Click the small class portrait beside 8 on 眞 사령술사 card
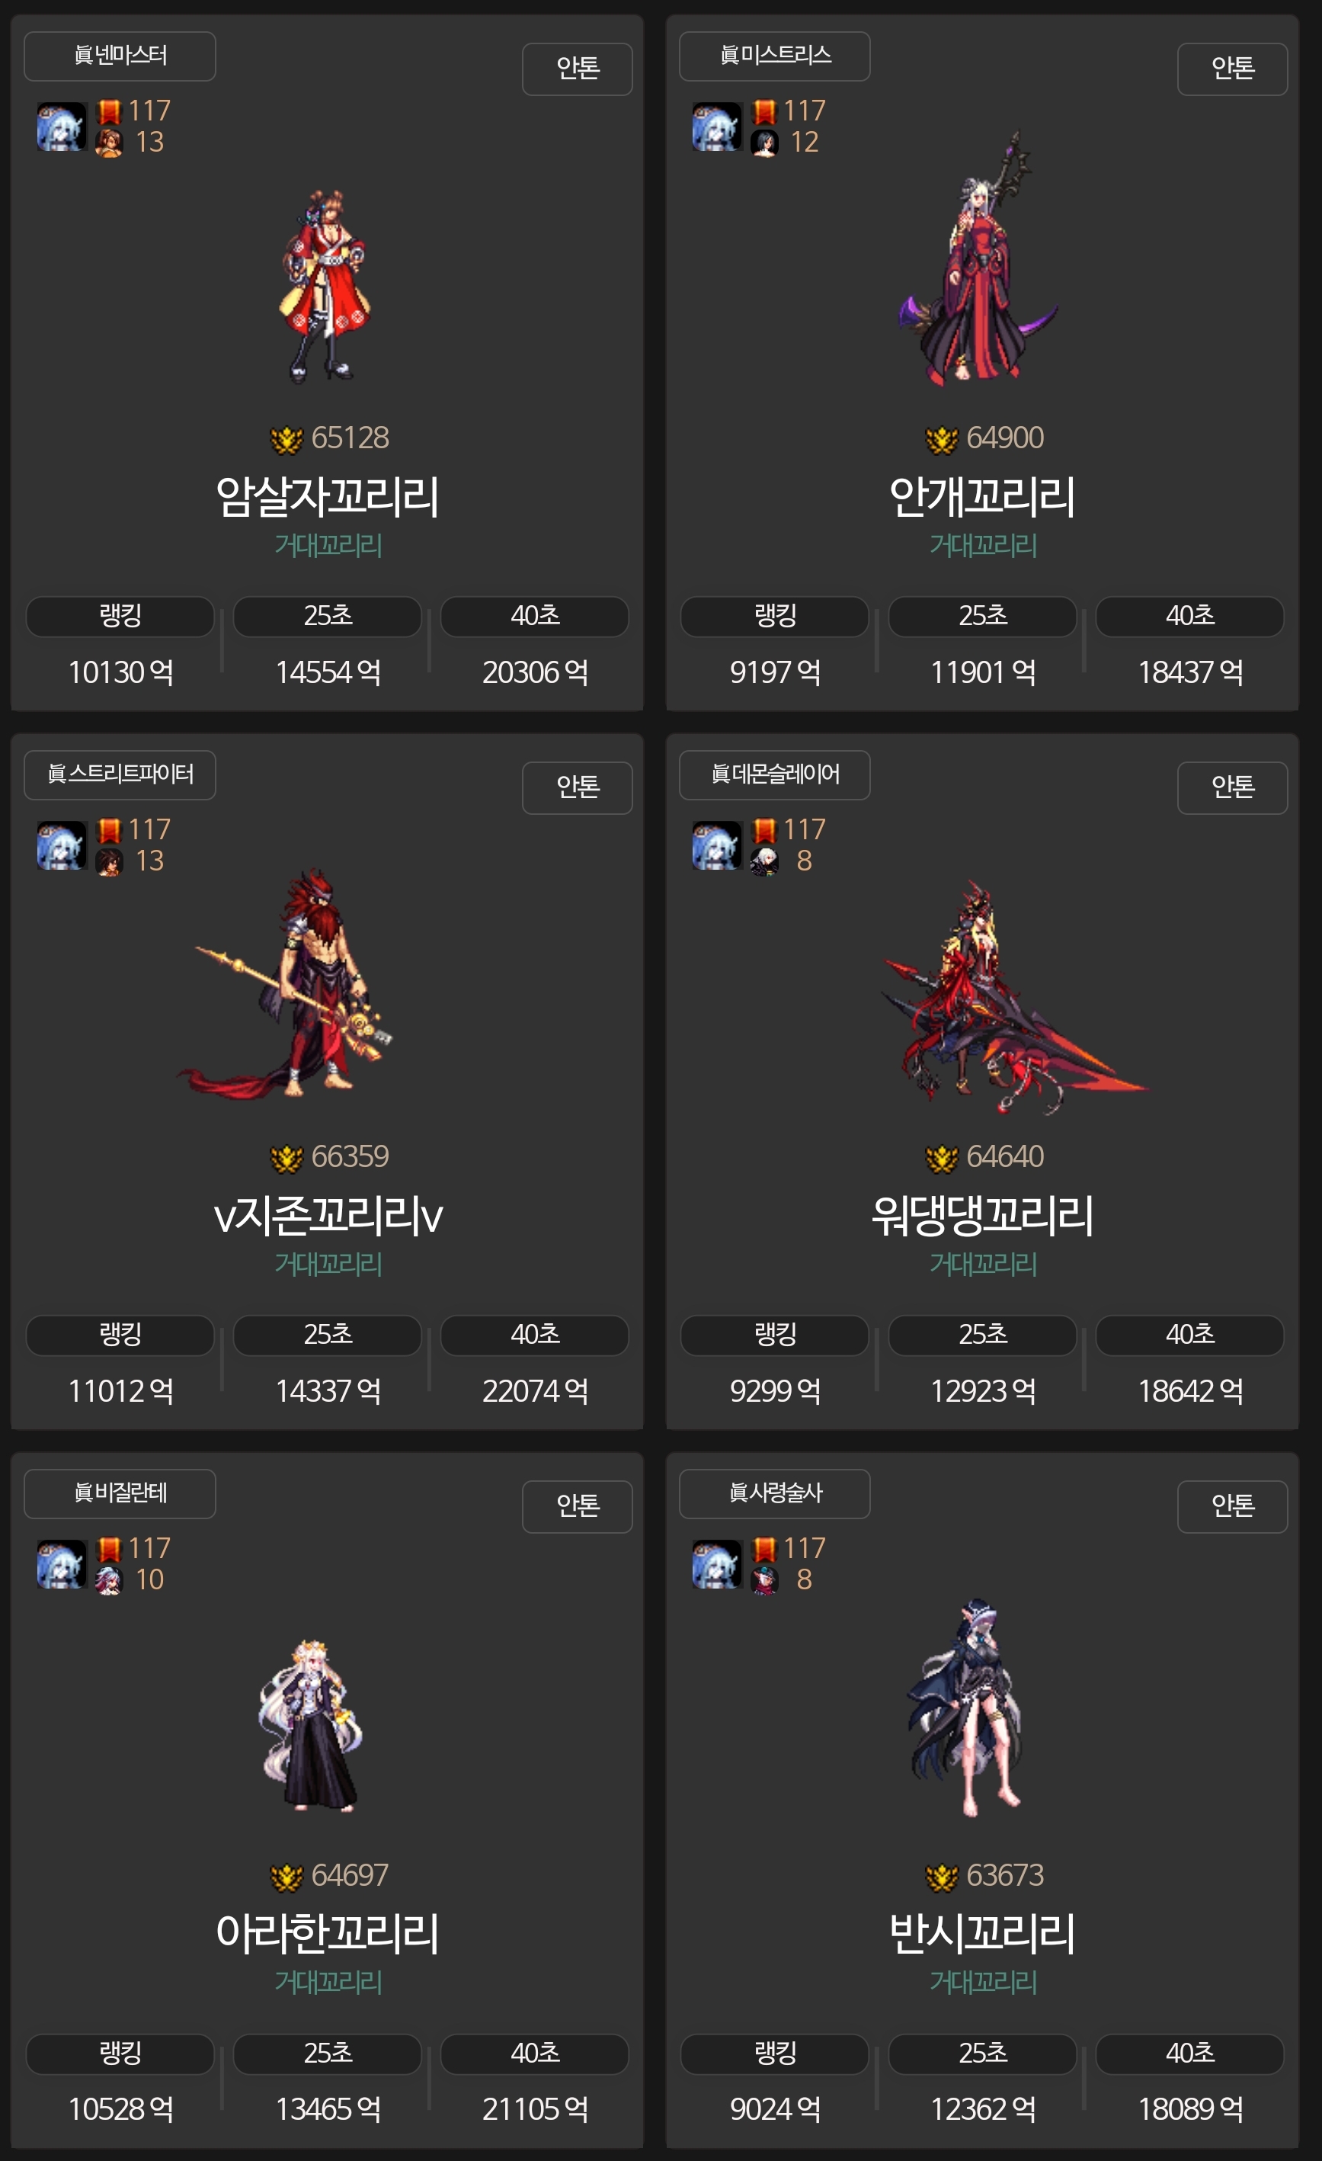Viewport: 1322px width, 2161px height. pyautogui.click(x=764, y=1580)
